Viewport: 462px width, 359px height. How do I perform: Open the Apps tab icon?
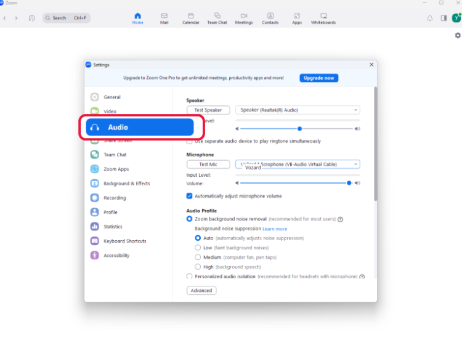click(x=297, y=15)
